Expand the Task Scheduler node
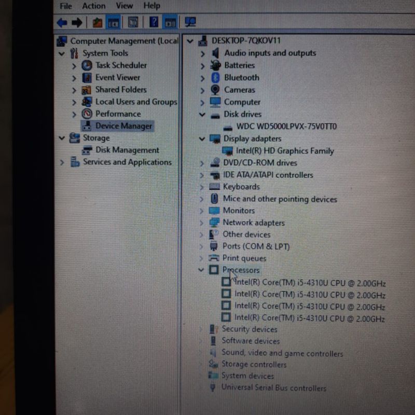 [74, 66]
